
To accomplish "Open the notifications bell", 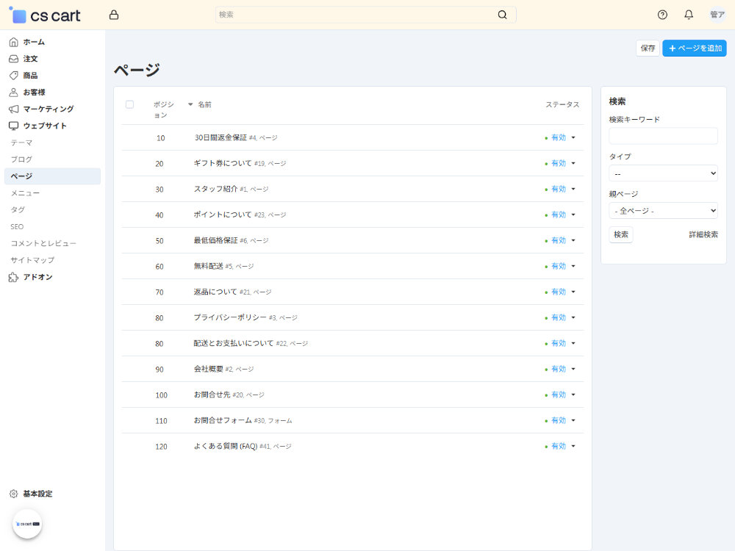I will tap(689, 15).
